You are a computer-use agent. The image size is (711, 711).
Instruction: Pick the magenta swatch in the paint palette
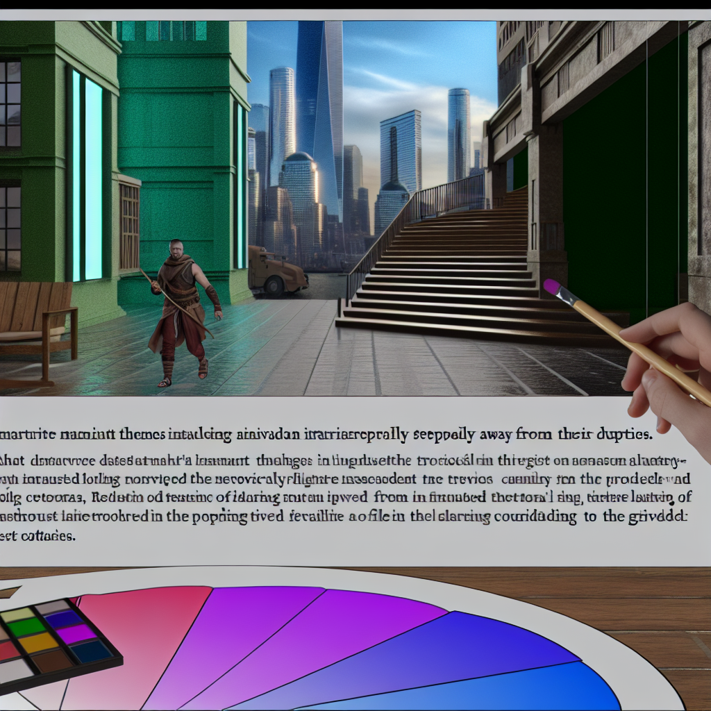[75, 634]
